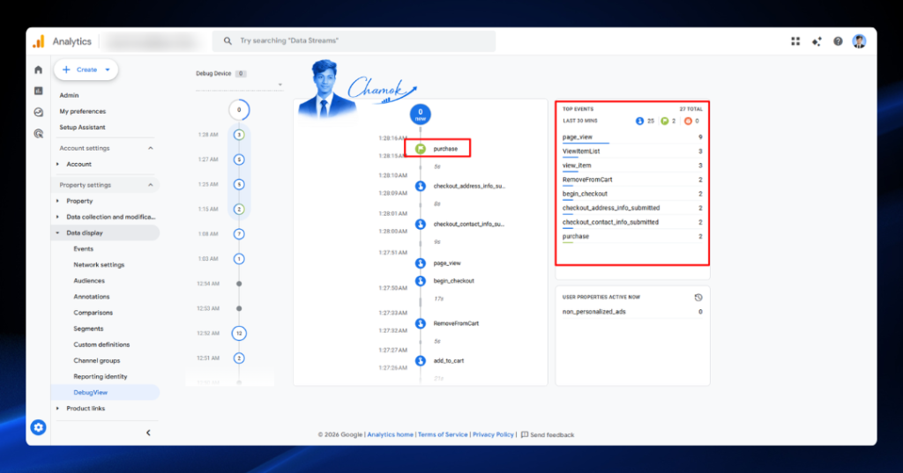Click the blue events count icon
The image size is (903, 473).
639,121
